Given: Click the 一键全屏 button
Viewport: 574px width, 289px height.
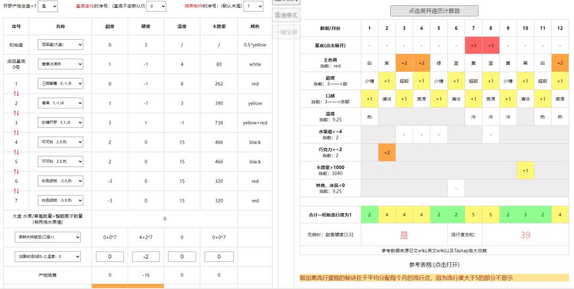Looking at the screenshot, I should click(x=286, y=32).
